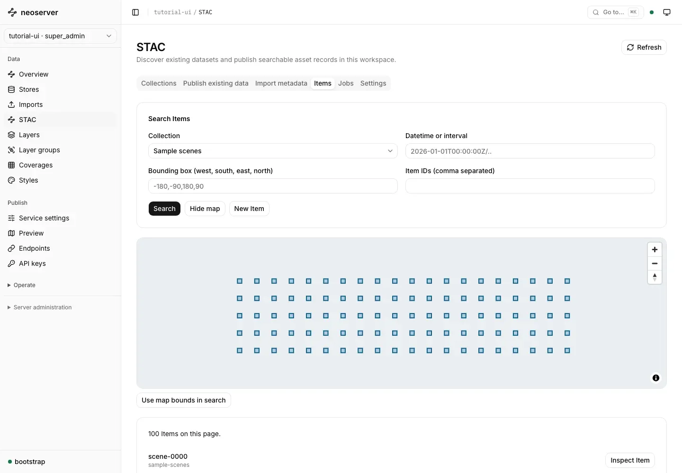This screenshot has width=682, height=473.
Task: Open Preview from the sidebar
Action: [x=60, y=233]
